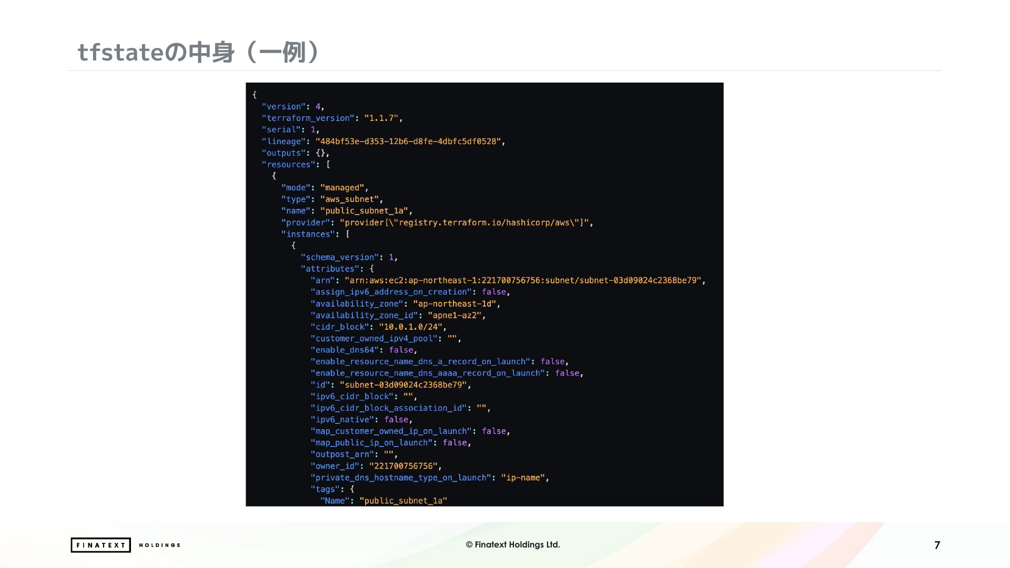This screenshot has height=568, width=1010.
Task: Select the "owner_id": "221700756756" line
Action: (x=376, y=466)
